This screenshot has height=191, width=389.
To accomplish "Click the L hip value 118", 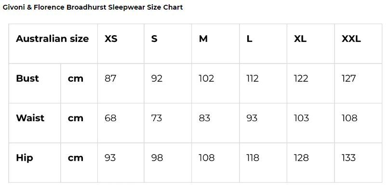I will pos(253,157).
